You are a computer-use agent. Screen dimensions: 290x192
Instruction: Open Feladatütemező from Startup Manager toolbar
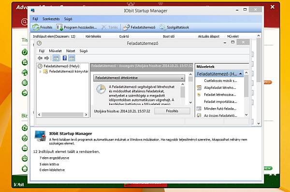(139, 27)
